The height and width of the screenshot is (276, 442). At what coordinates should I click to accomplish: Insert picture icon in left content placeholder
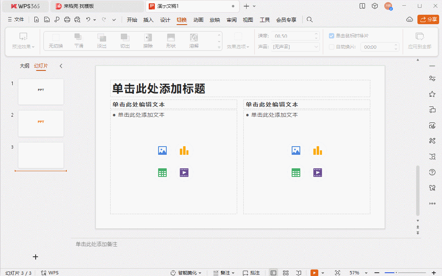click(162, 151)
